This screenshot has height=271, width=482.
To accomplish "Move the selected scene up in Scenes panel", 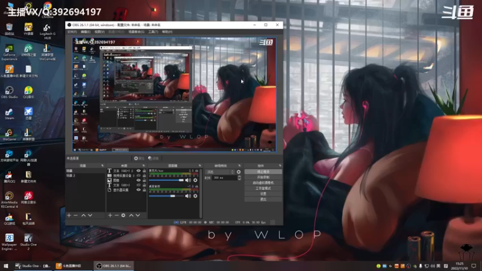I will point(83,216).
